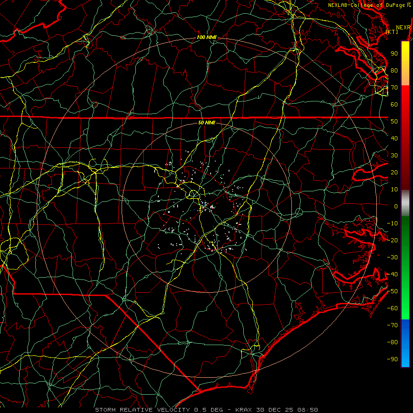Select the 60 kt scale value

pos(394,105)
